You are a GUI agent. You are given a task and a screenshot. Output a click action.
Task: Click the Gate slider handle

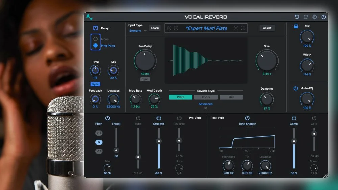[314, 134]
